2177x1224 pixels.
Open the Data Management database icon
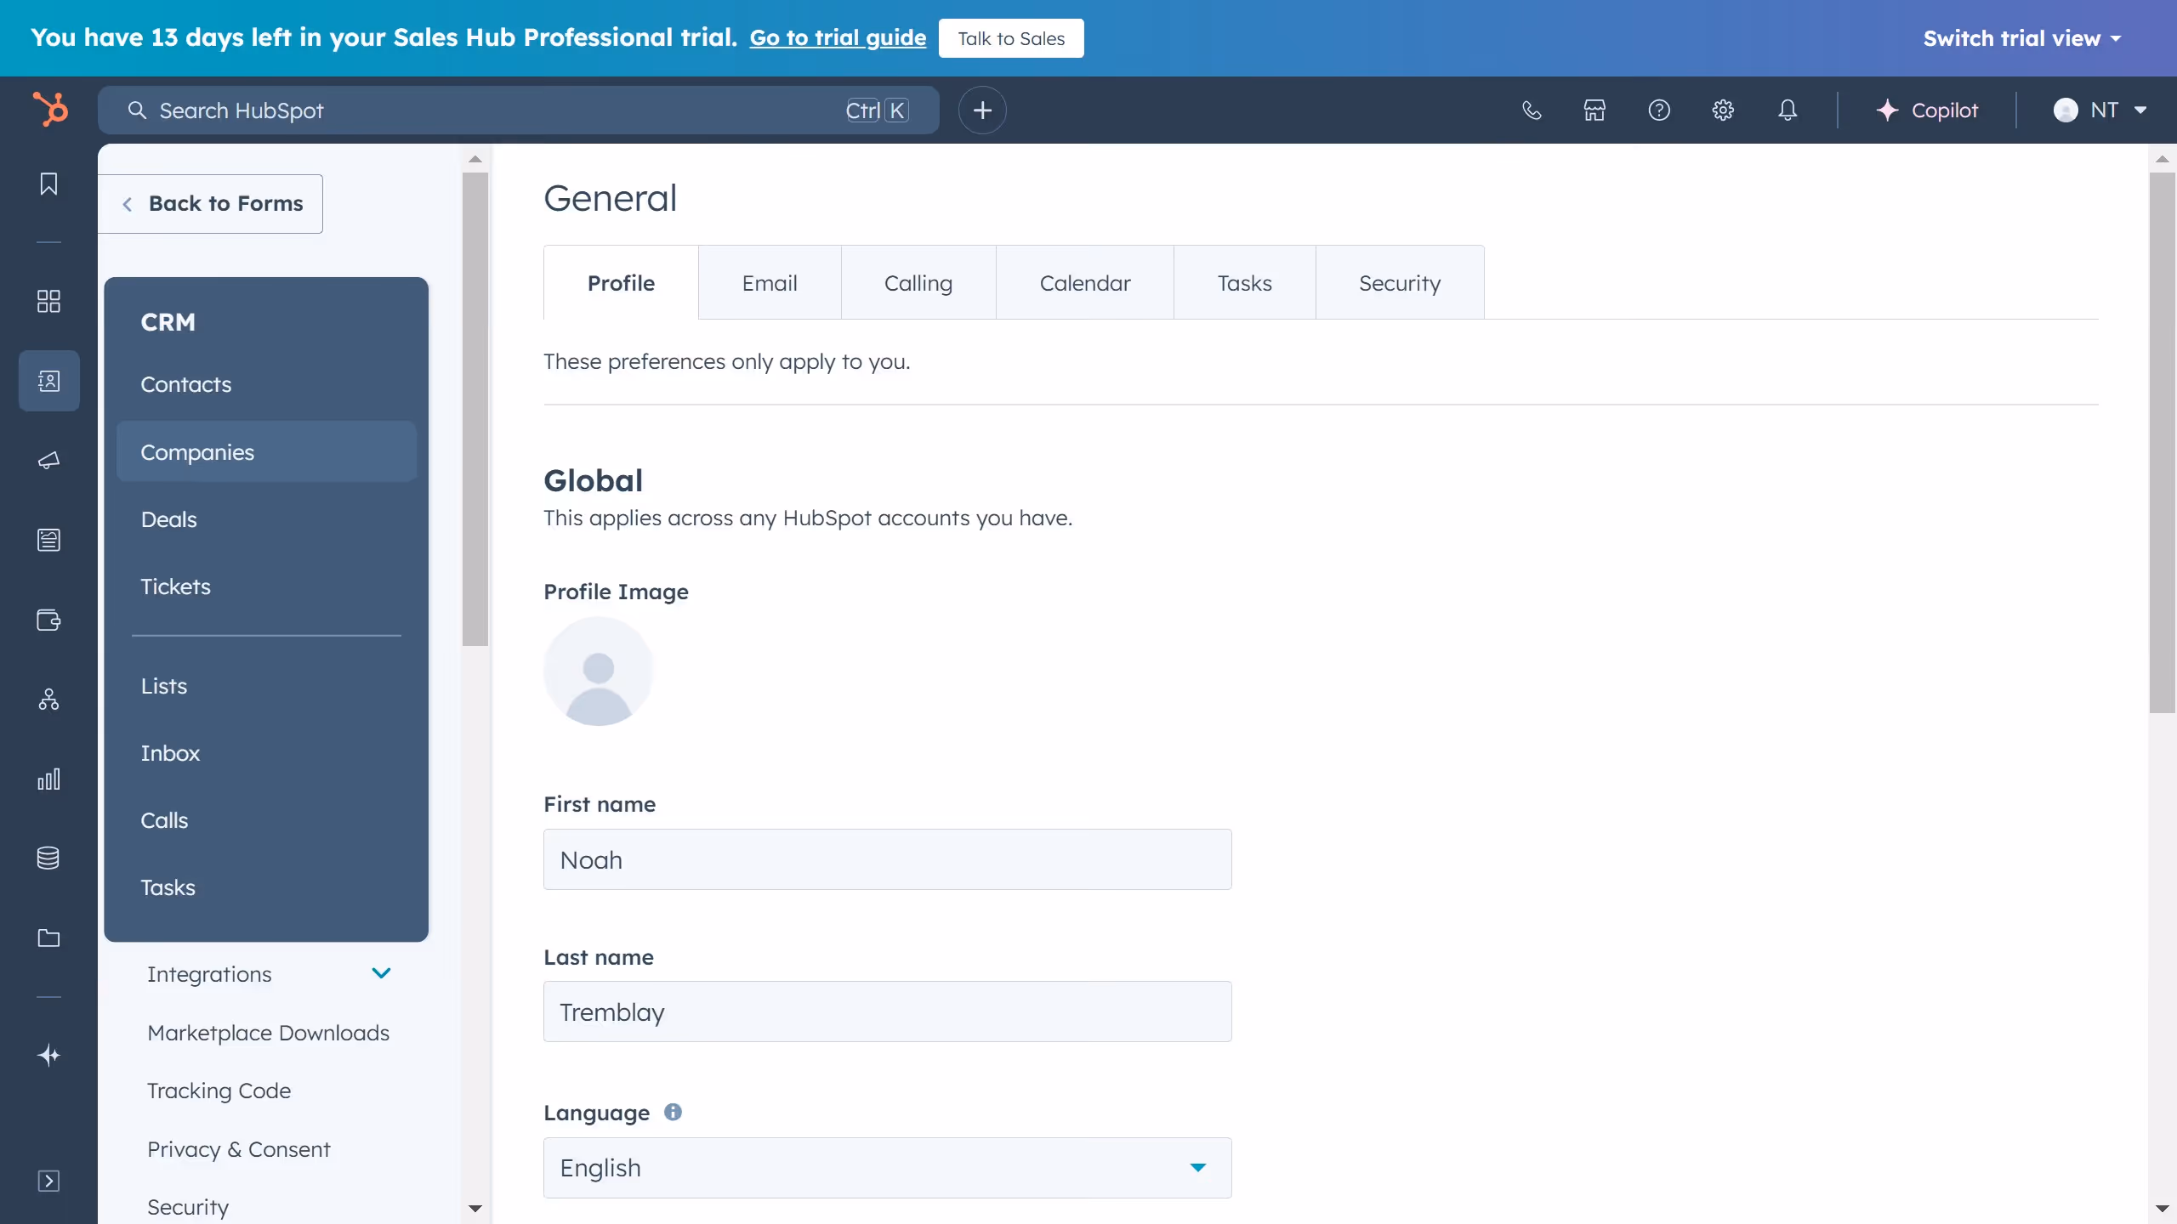point(48,858)
